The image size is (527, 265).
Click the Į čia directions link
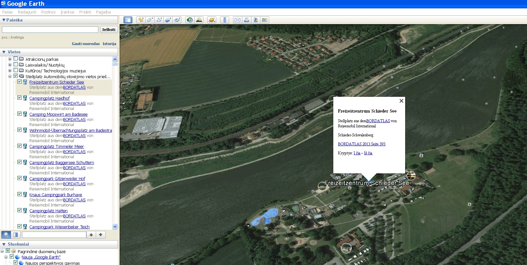pos(357,153)
